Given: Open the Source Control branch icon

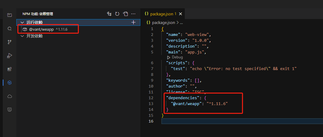Looking at the screenshot, I should click(10, 42).
